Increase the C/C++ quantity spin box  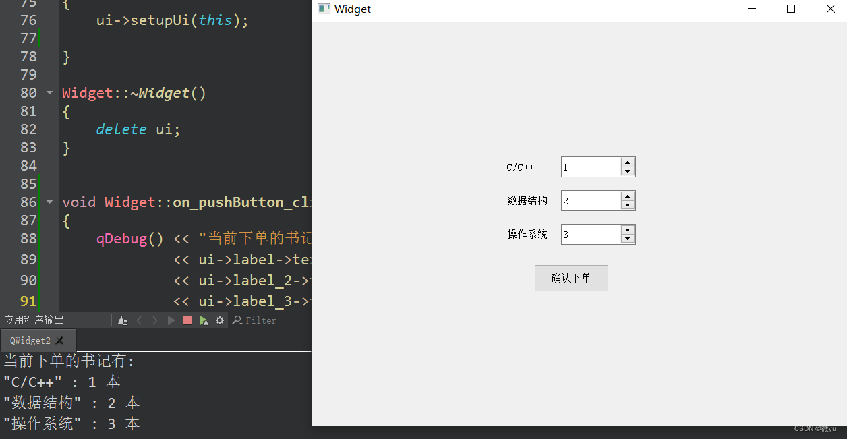(628, 163)
